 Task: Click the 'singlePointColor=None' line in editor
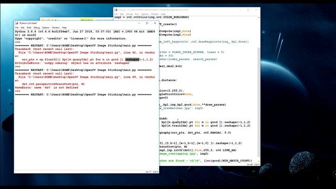click(176, 94)
